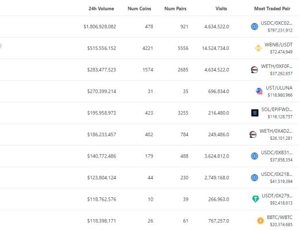
Task: Sort by Num Pairs column header
Action: click(175, 9)
